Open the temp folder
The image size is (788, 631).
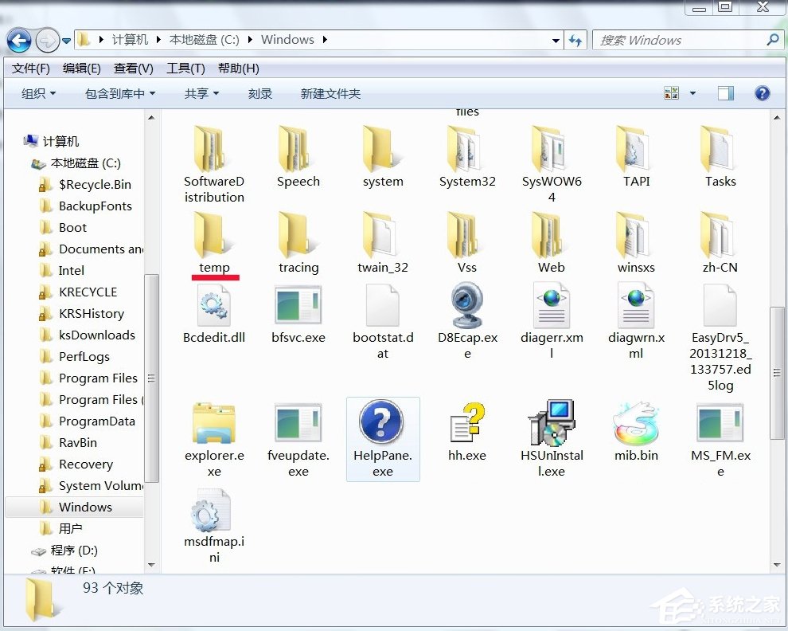tap(213, 239)
